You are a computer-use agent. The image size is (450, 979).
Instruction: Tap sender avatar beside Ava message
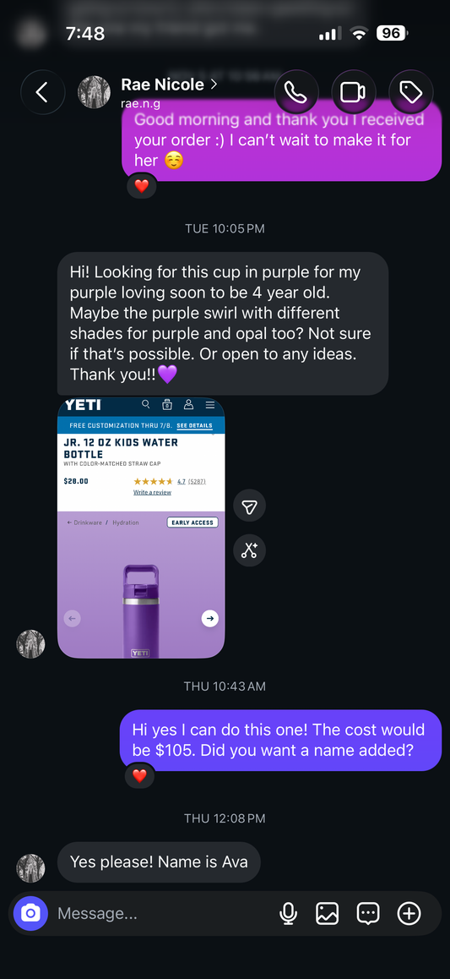pyautogui.click(x=30, y=868)
